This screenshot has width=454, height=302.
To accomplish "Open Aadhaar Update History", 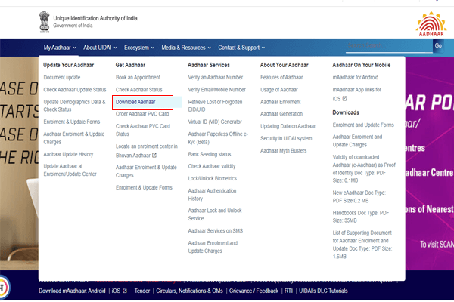I will (x=68, y=154).
